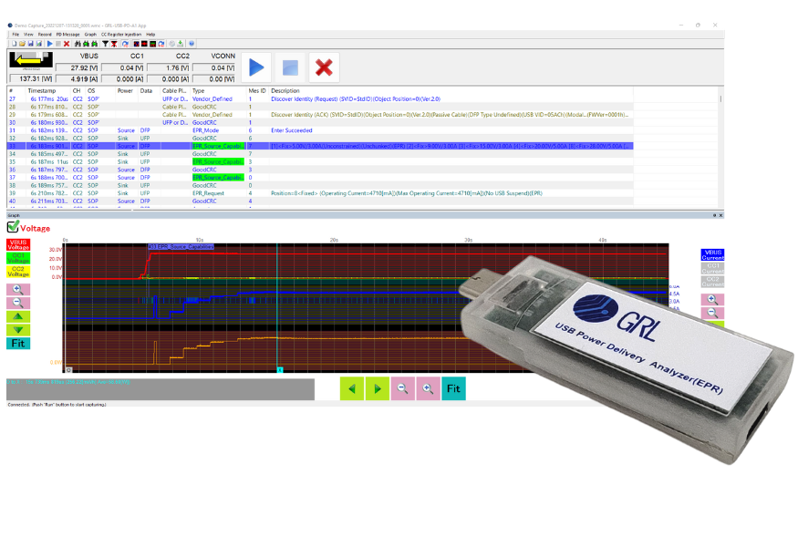Click the large red X clear button
This screenshot has width=798, height=547.
323,67
